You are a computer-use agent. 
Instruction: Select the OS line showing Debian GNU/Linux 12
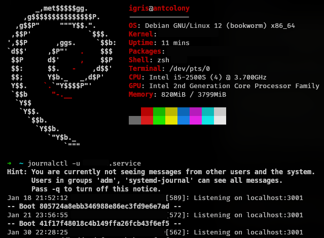212,26
